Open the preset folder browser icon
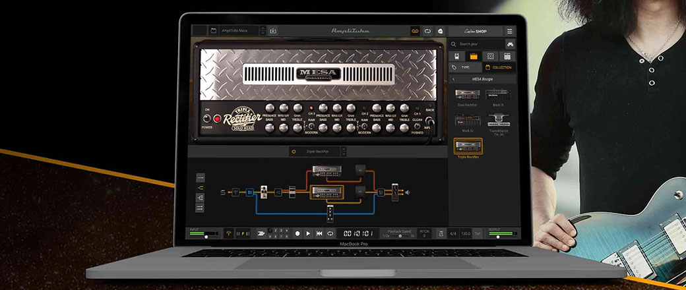The image size is (686, 290). [213, 30]
